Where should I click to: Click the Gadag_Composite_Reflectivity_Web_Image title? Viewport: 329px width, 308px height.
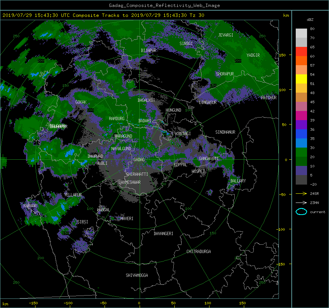tap(164, 5)
